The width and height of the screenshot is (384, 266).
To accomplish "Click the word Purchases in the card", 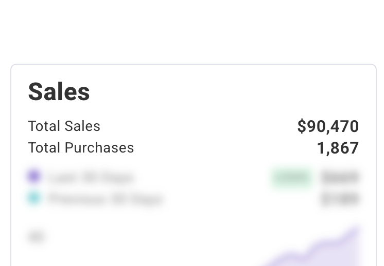I will coord(99,148).
